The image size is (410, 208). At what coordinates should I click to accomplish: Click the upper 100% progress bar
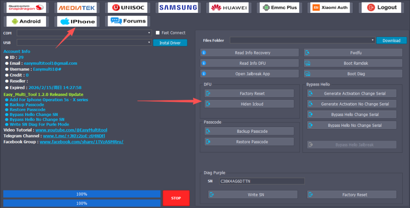click(x=82, y=194)
